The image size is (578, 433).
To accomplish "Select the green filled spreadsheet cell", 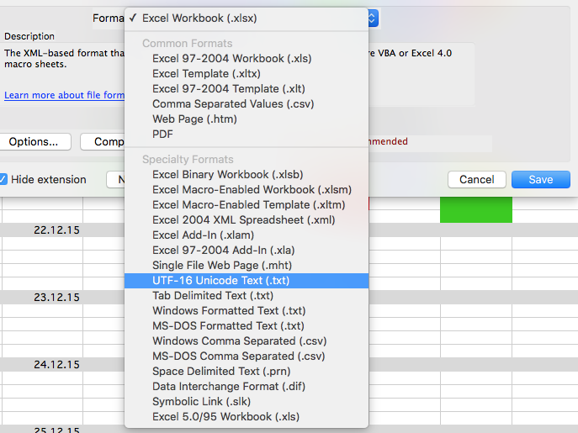I will (476, 209).
